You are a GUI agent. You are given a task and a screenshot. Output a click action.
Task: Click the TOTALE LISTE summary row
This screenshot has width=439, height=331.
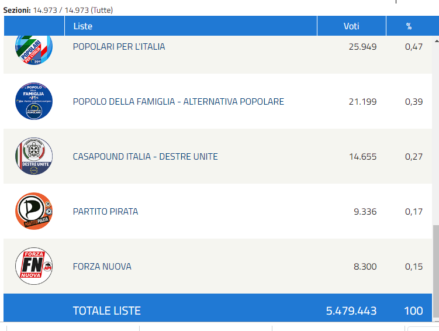pyautogui.click(x=217, y=308)
